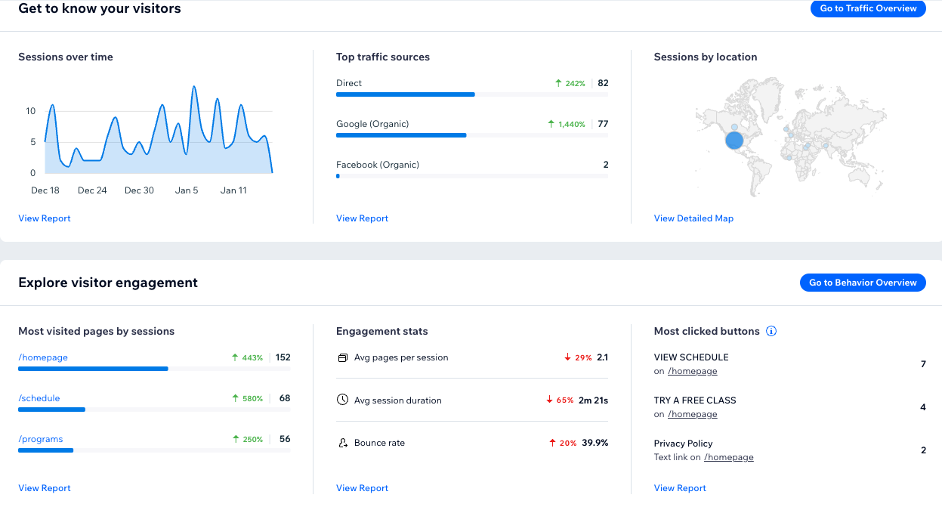Open the /homepage page link in most visited

coord(43,357)
